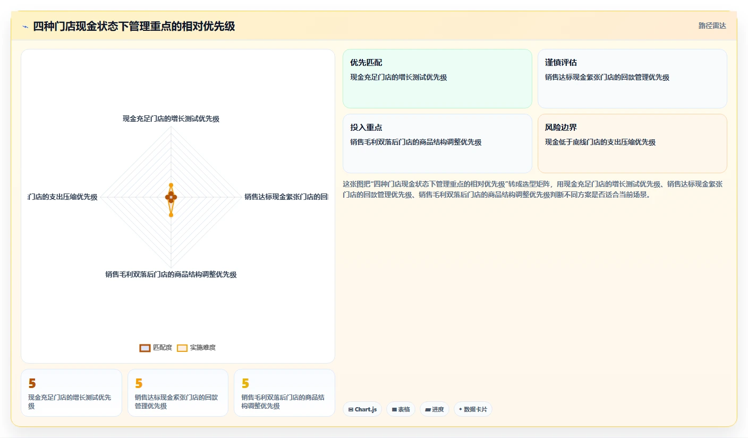Click radar axis label ending 门店的支出压缩优先级

tap(63, 197)
